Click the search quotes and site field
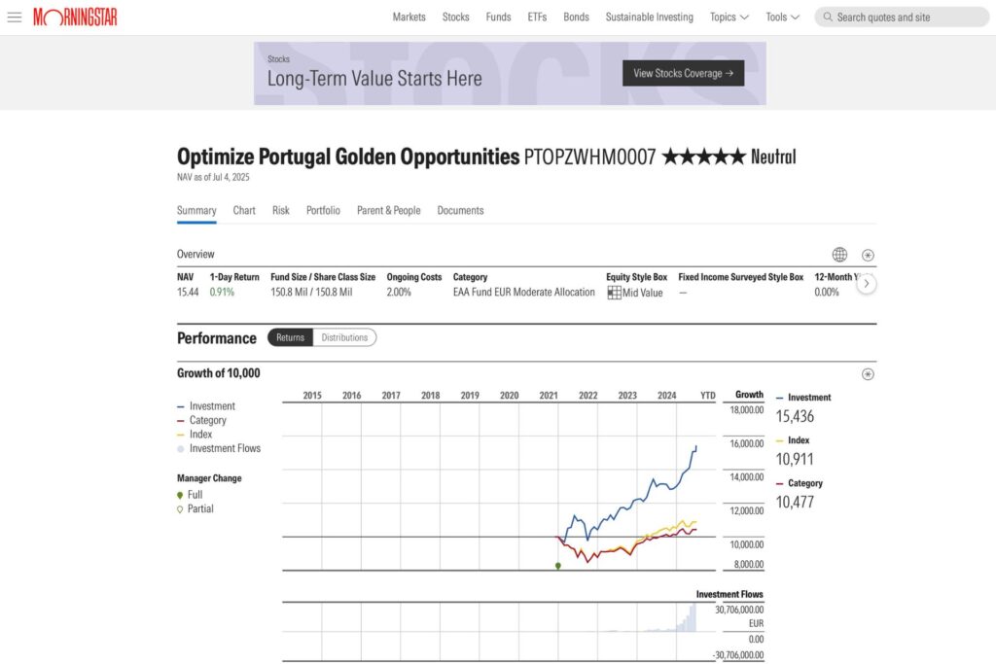 click(905, 17)
